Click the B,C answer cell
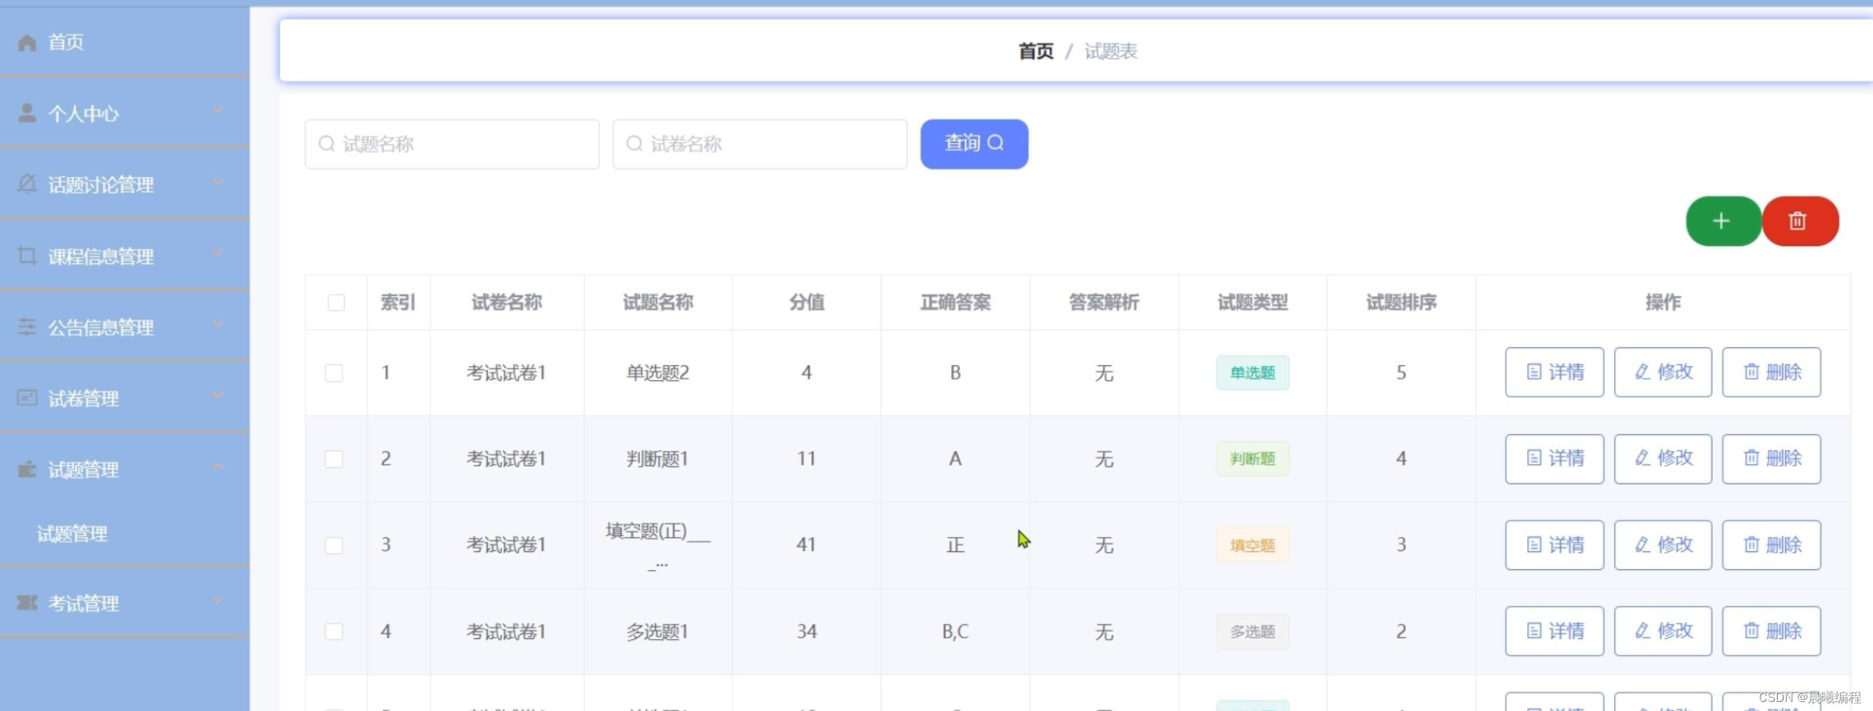1873x711 pixels. tap(955, 631)
